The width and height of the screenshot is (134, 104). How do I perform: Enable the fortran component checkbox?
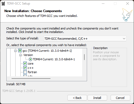[x=25, y=72]
